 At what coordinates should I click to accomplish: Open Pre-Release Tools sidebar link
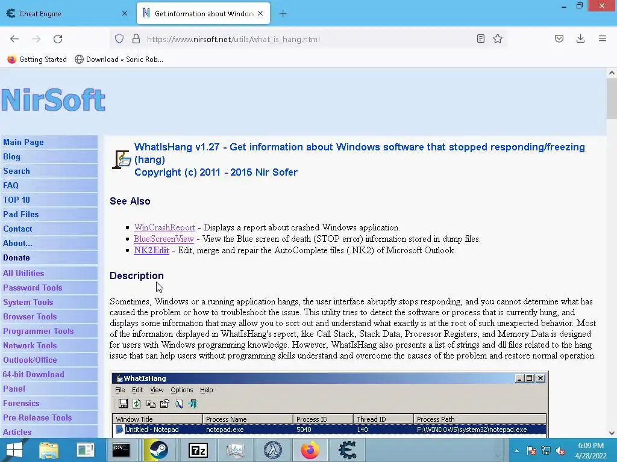pos(37,417)
